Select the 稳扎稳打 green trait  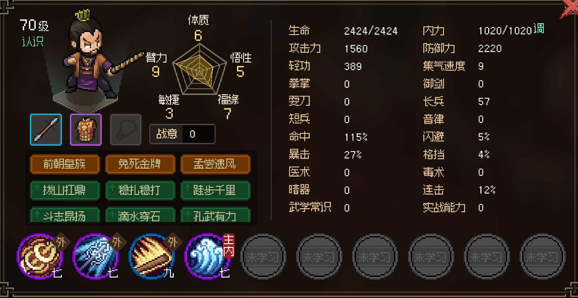coord(140,190)
